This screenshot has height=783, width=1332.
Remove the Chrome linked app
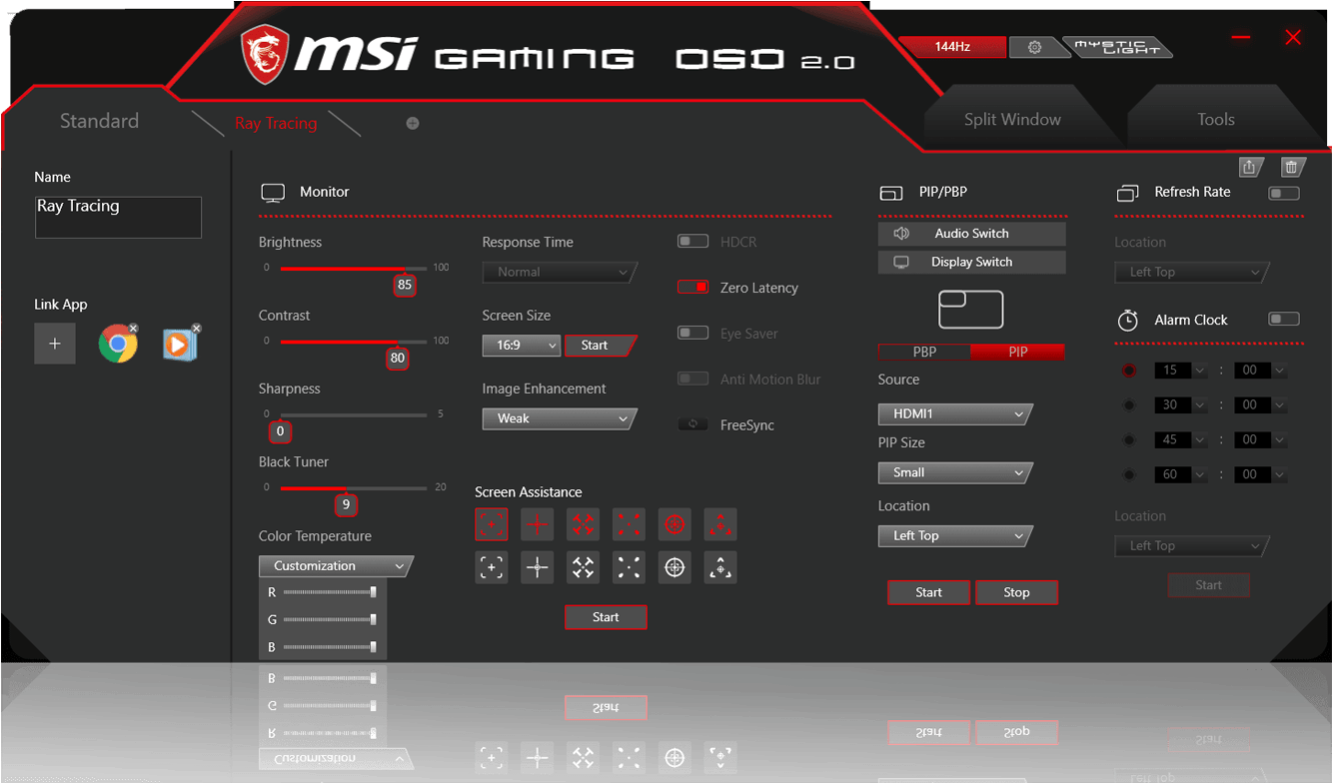coord(134,328)
